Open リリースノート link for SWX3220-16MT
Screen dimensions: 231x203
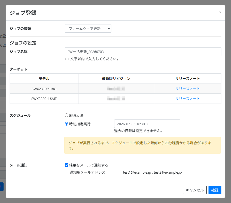click(188, 99)
